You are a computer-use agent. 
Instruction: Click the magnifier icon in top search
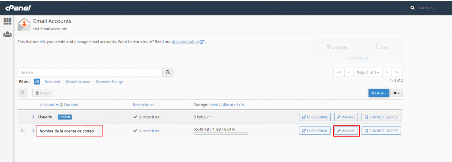click(x=413, y=8)
